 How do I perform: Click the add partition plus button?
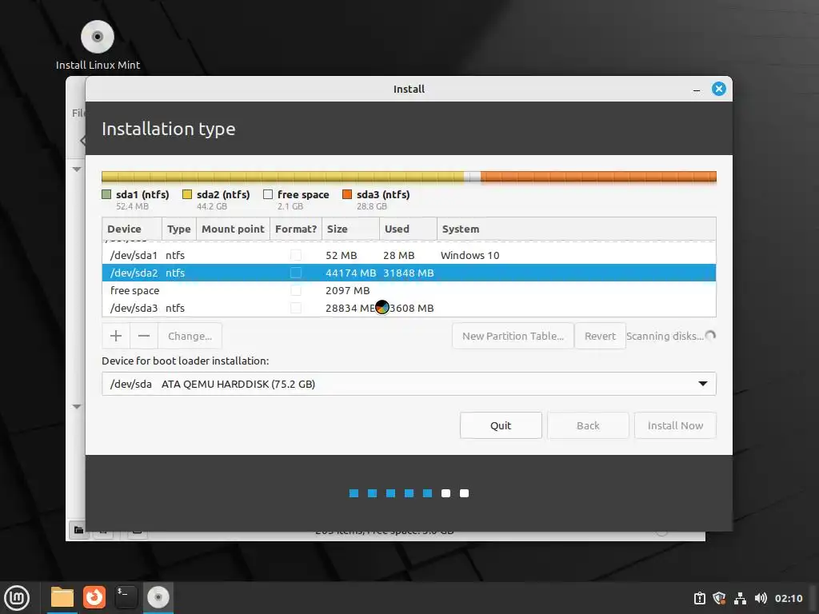116,336
